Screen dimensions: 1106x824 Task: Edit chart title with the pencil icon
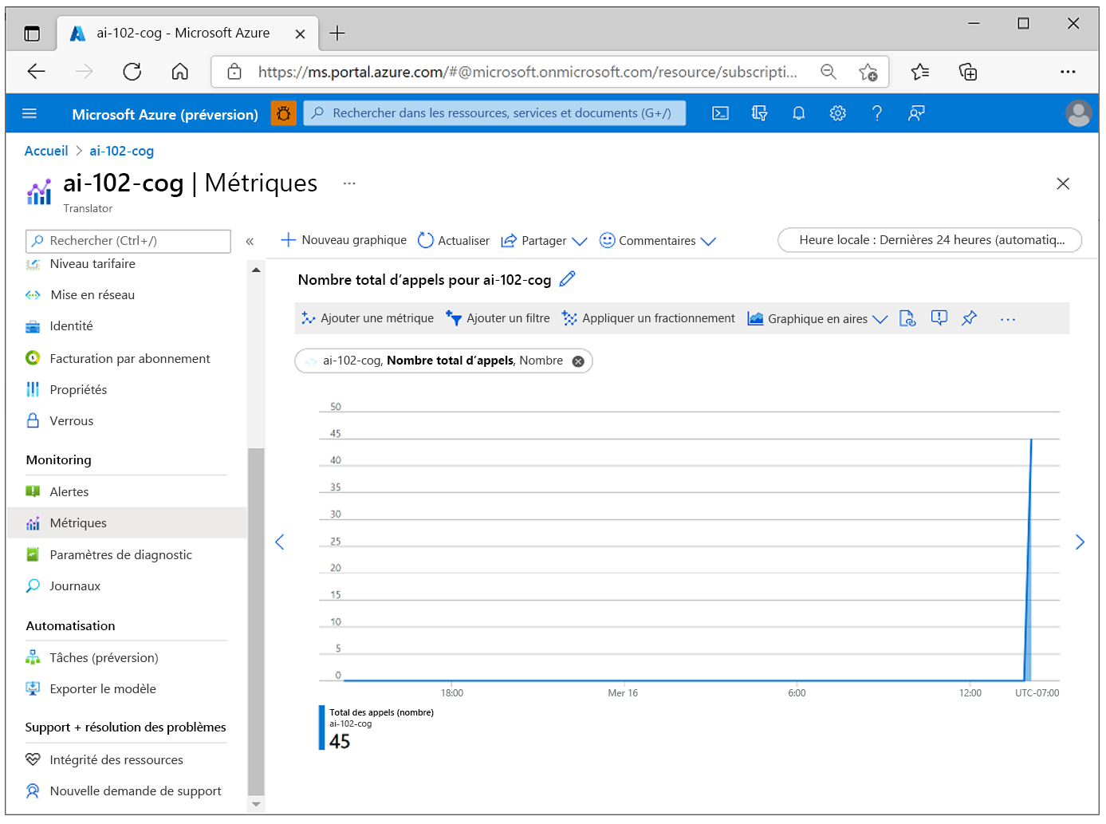point(567,279)
